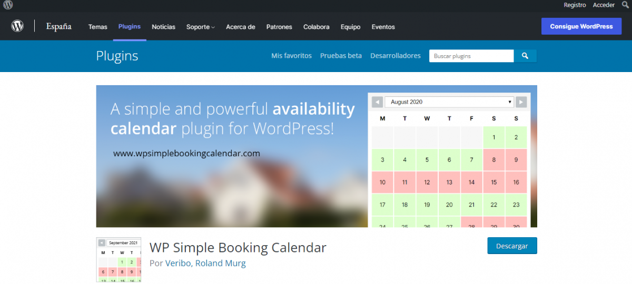632x284 pixels.
Task: Open Noticias from the navigation bar
Action: click(163, 27)
